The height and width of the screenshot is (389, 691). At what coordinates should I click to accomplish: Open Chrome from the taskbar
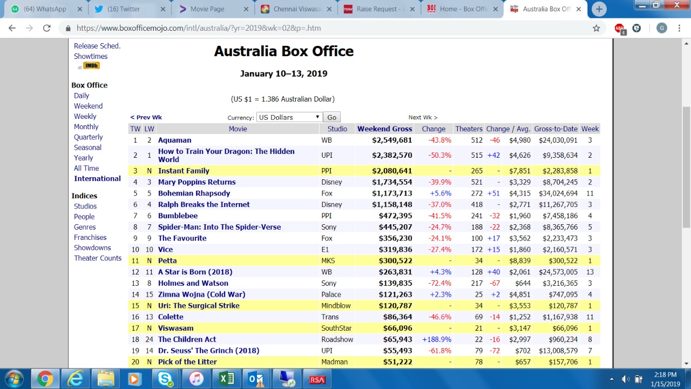click(45, 379)
